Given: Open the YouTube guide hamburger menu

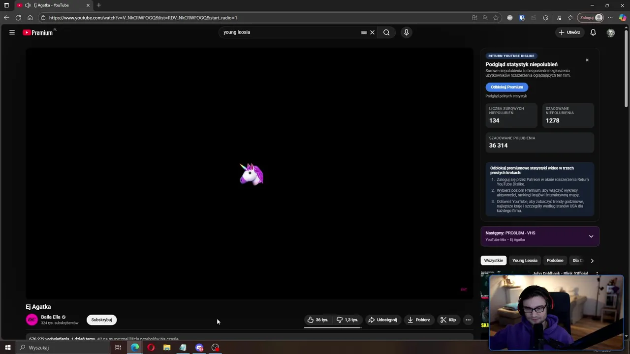Looking at the screenshot, I should coord(12,32).
